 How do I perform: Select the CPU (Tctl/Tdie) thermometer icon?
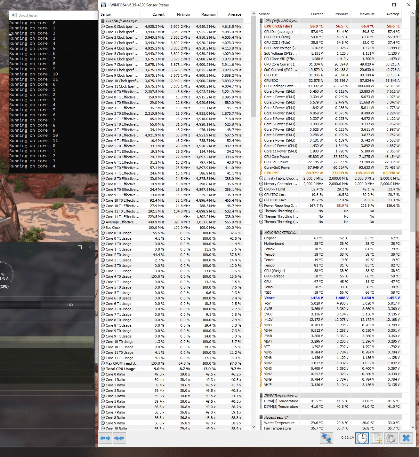tap(261, 26)
